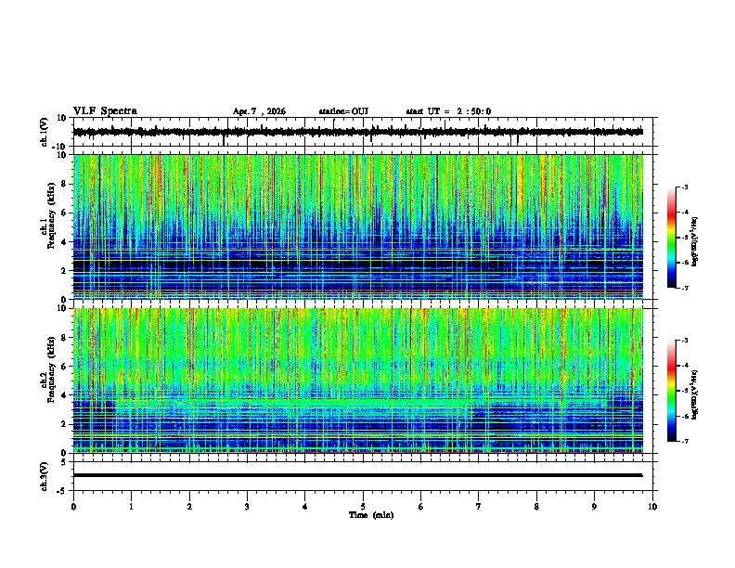Click the ch.2 "Frequency (kHz)" axis label
735x568 pixels.
click(51, 368)
